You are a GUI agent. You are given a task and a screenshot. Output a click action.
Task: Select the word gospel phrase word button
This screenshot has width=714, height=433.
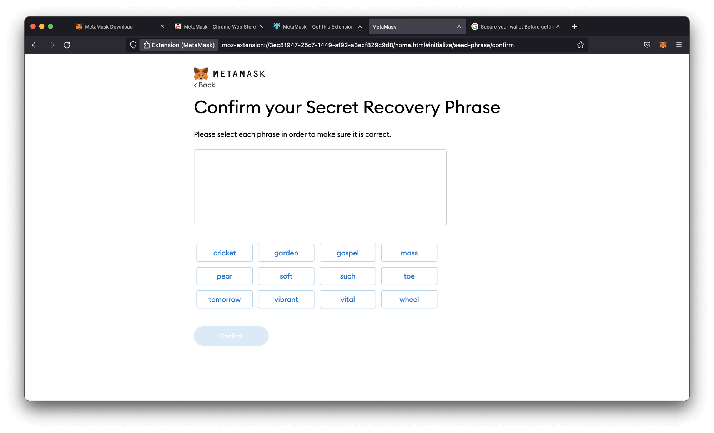coord(347,252)
